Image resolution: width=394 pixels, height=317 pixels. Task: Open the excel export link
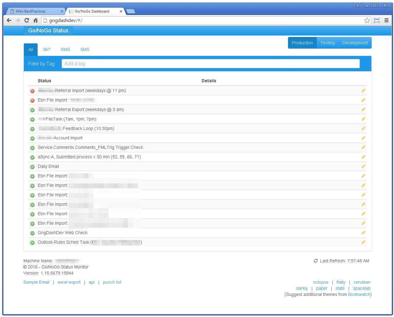(x=69, y=282)
